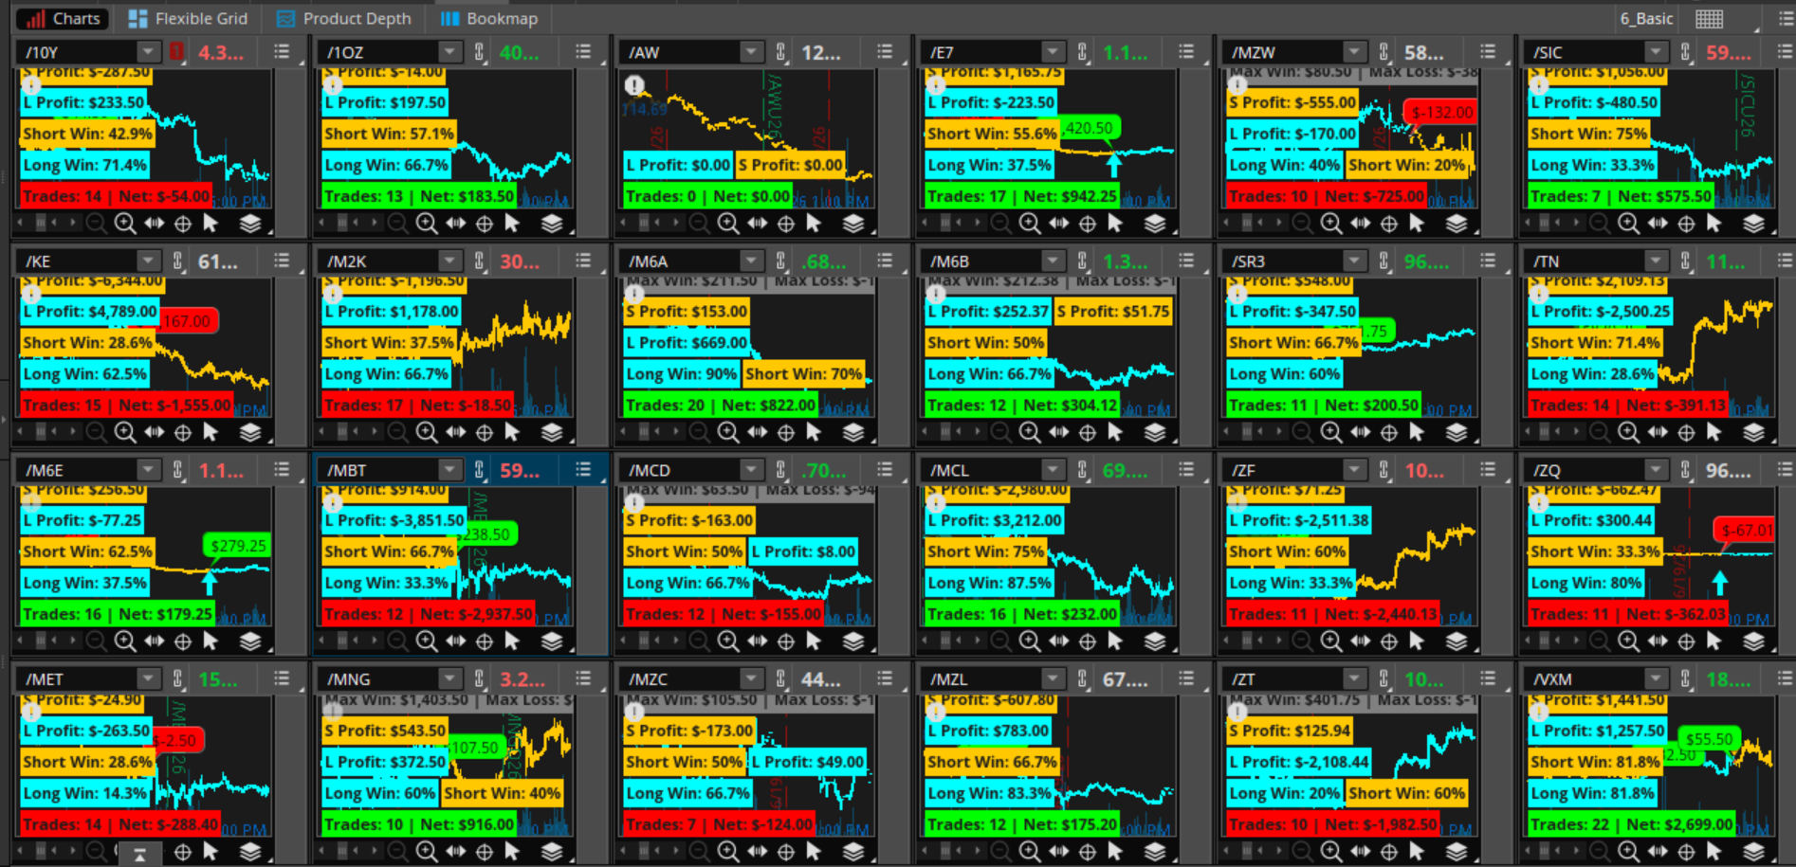Open drawing sets layers on /M6E chart
This screenshot has width=1796, height=867.
pyautogui.click(x=250, y=641)
